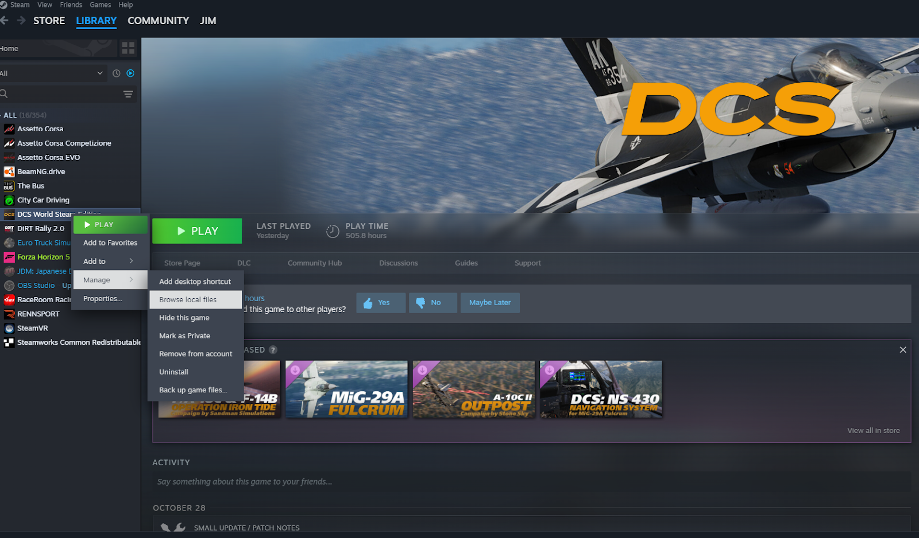Select DCS World game icon
This screenshot has height=538, width=919.
[x=9, y=215]
